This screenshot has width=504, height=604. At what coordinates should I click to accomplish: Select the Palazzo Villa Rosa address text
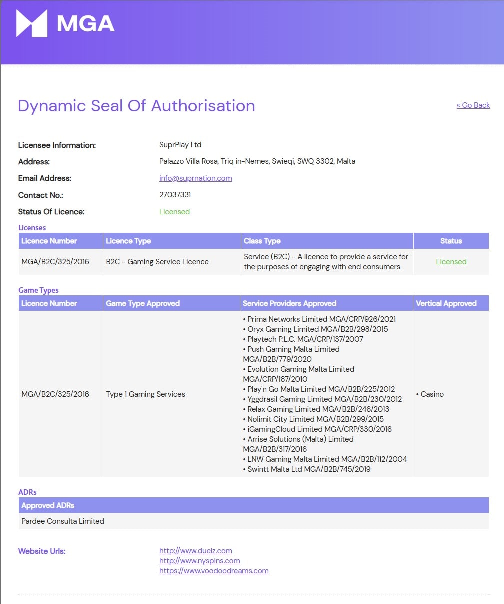pos(257,161)
